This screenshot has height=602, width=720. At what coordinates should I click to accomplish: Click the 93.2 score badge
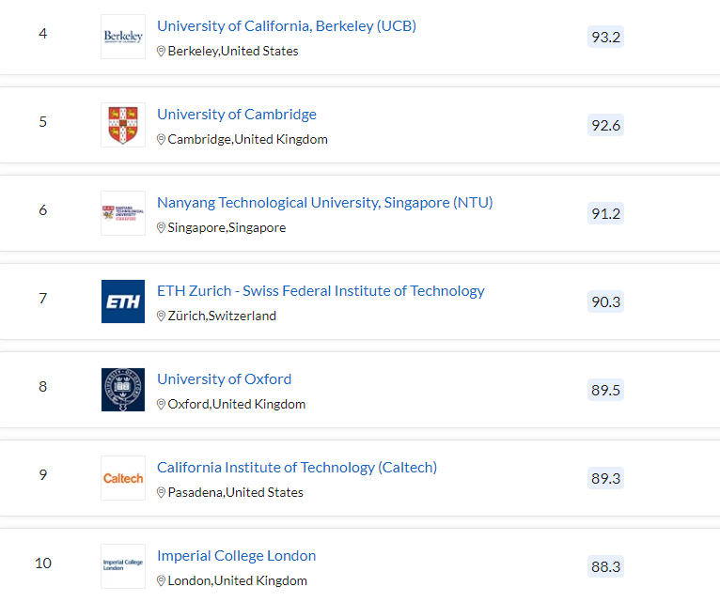(605, 37)
